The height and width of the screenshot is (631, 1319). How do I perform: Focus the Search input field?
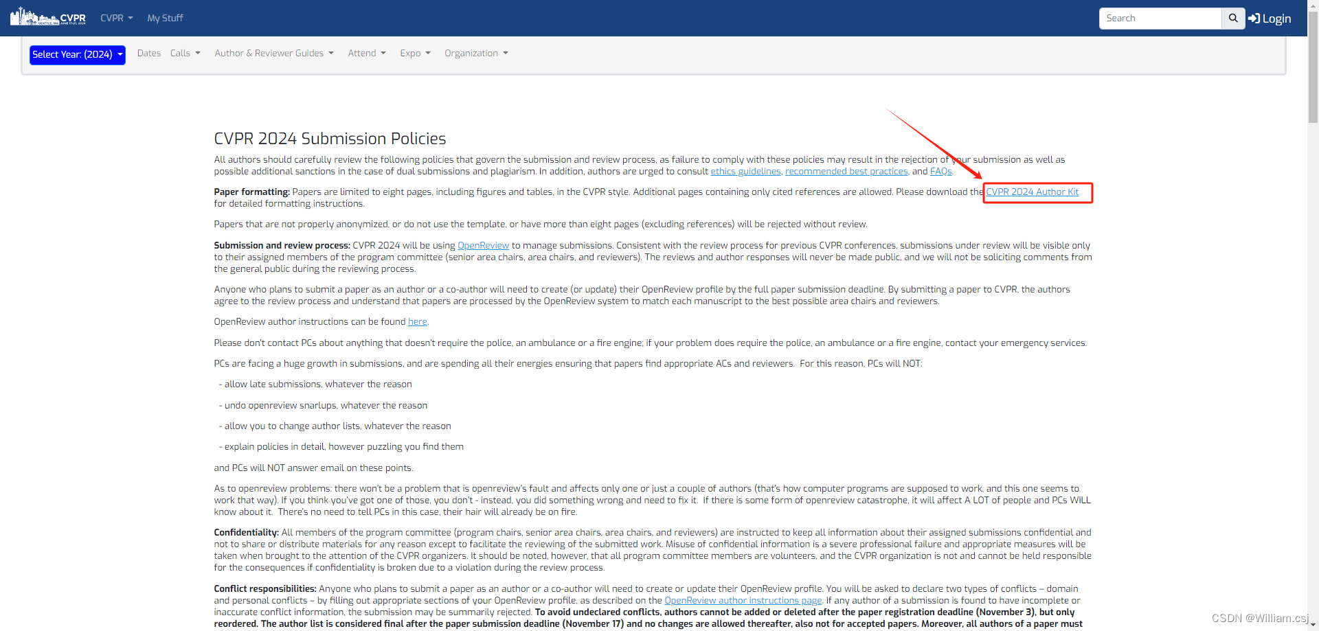point(1160,19)
